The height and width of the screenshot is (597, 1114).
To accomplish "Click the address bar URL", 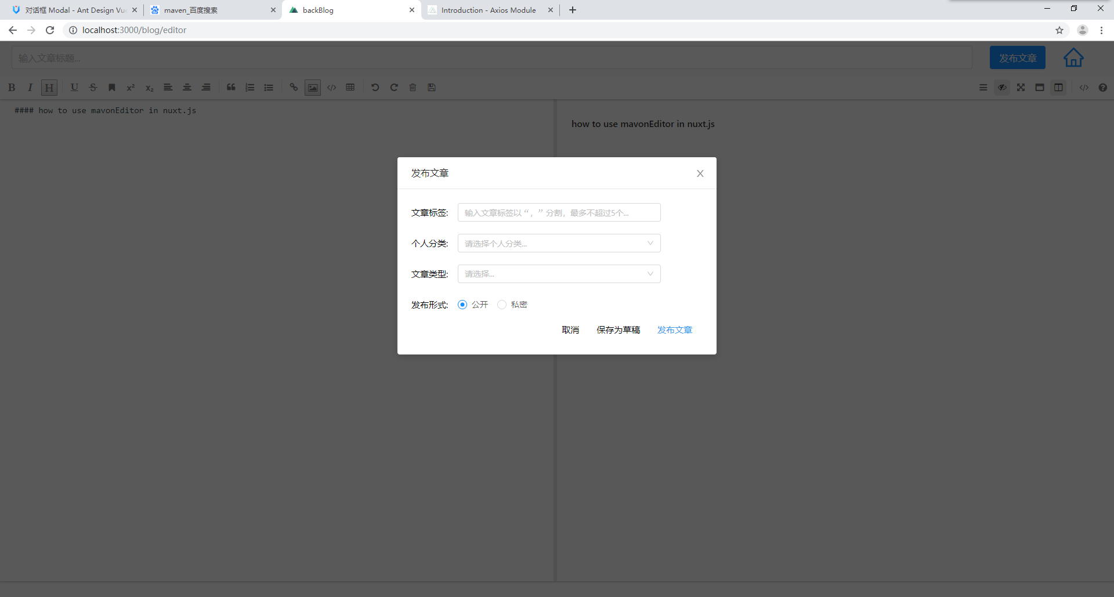I will tap(134, 30).
